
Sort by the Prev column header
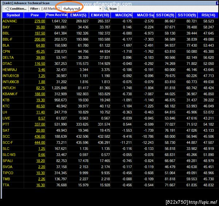point(35,15)
